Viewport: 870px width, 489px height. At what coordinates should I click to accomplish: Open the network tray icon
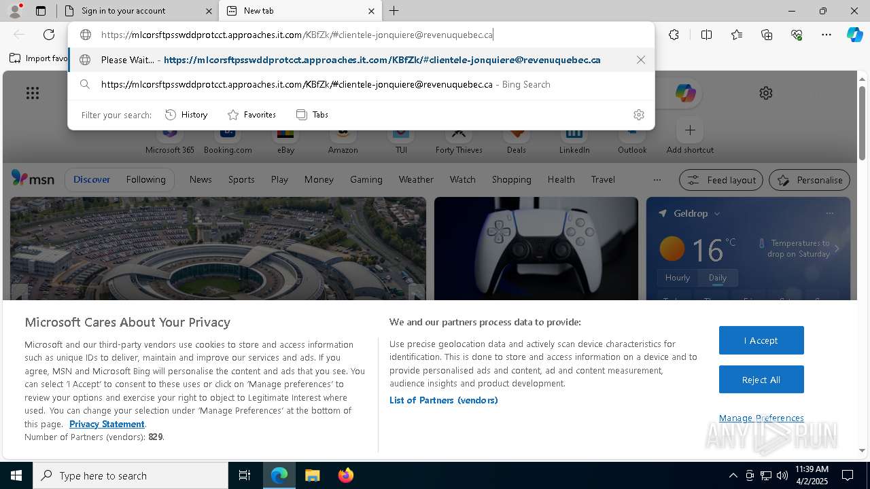point(765,475)
